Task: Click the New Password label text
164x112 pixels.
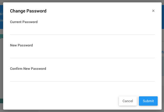Action: click(x=21, y=45)
